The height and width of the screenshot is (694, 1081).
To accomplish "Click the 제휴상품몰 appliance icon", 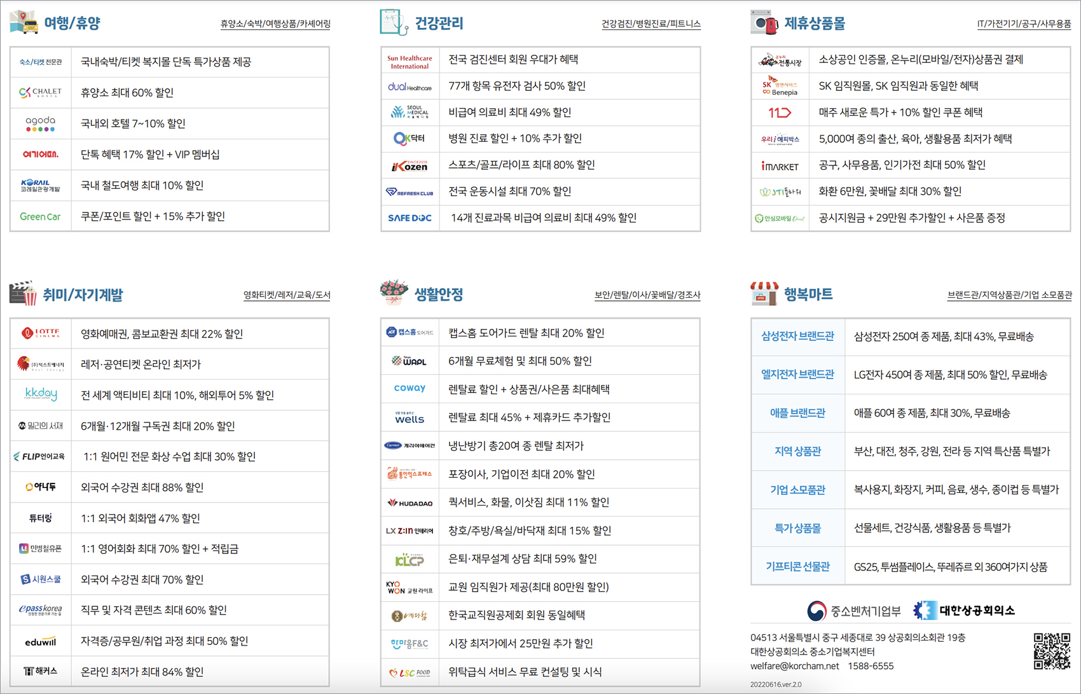I will [x=764, y=22].
